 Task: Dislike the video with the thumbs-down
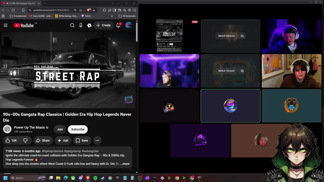(25, 141)
